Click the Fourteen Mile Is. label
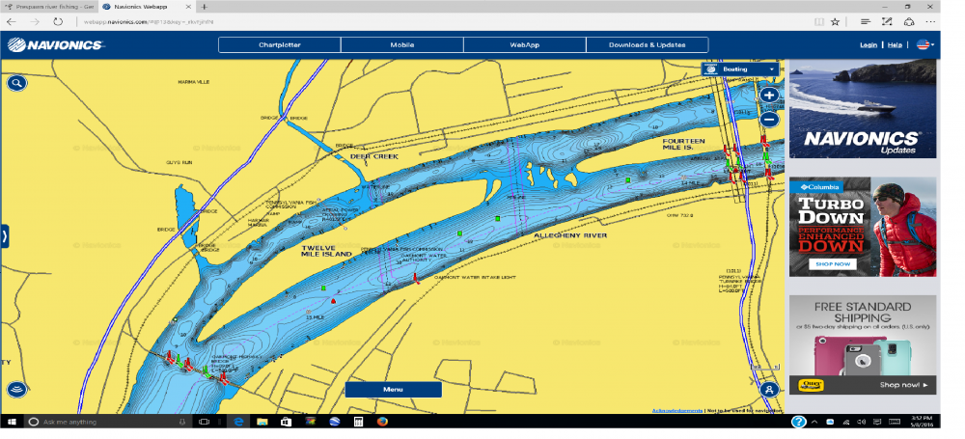 [x=684, y=145]
